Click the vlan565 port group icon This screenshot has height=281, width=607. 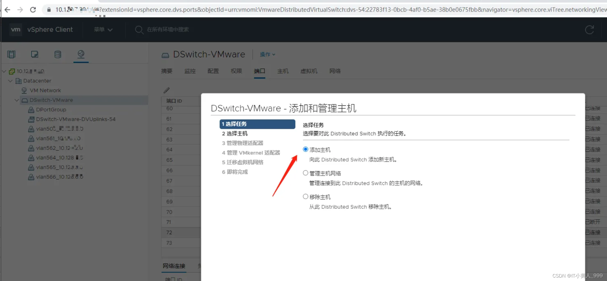31,167
